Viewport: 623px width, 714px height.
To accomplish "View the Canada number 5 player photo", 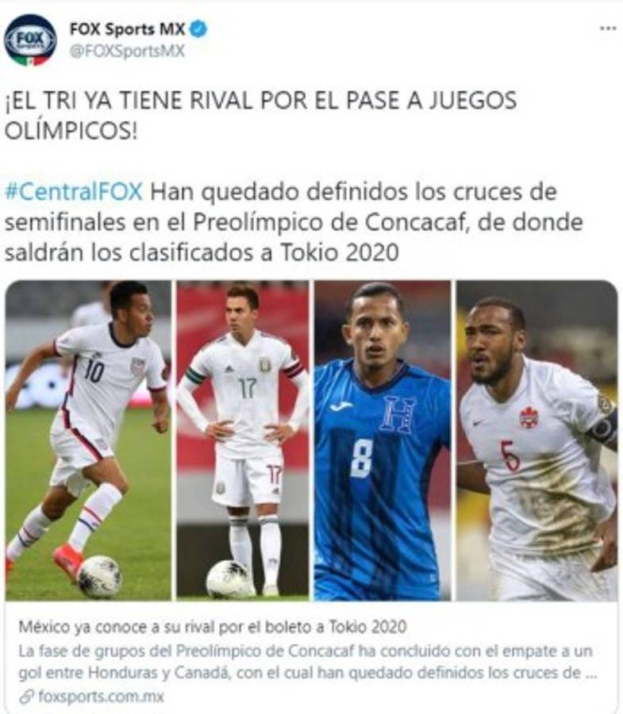I will pyautogui.click(x=537, y=440).
